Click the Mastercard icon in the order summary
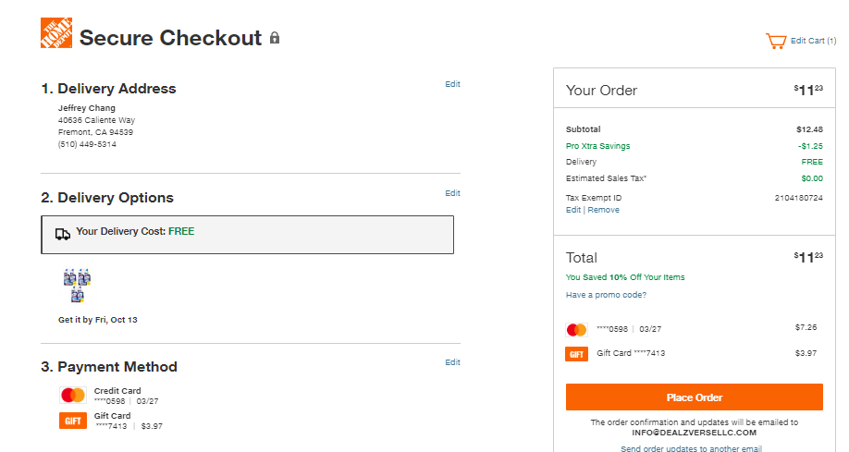This screenshot has height=452, width=849. point(577,330)
